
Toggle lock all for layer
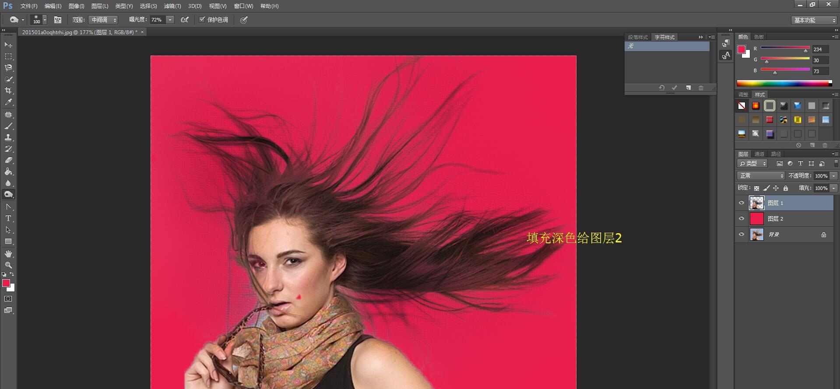tap(786, 188)
